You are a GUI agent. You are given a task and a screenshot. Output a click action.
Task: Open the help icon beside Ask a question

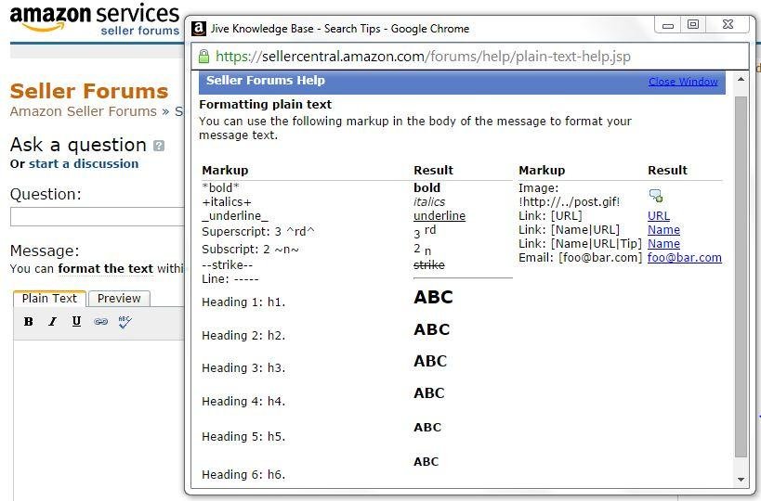coord(159,146)
